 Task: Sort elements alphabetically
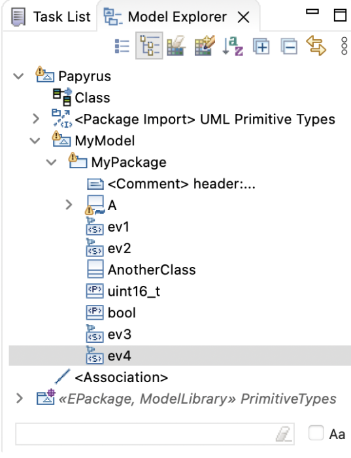tap(233, 46)
